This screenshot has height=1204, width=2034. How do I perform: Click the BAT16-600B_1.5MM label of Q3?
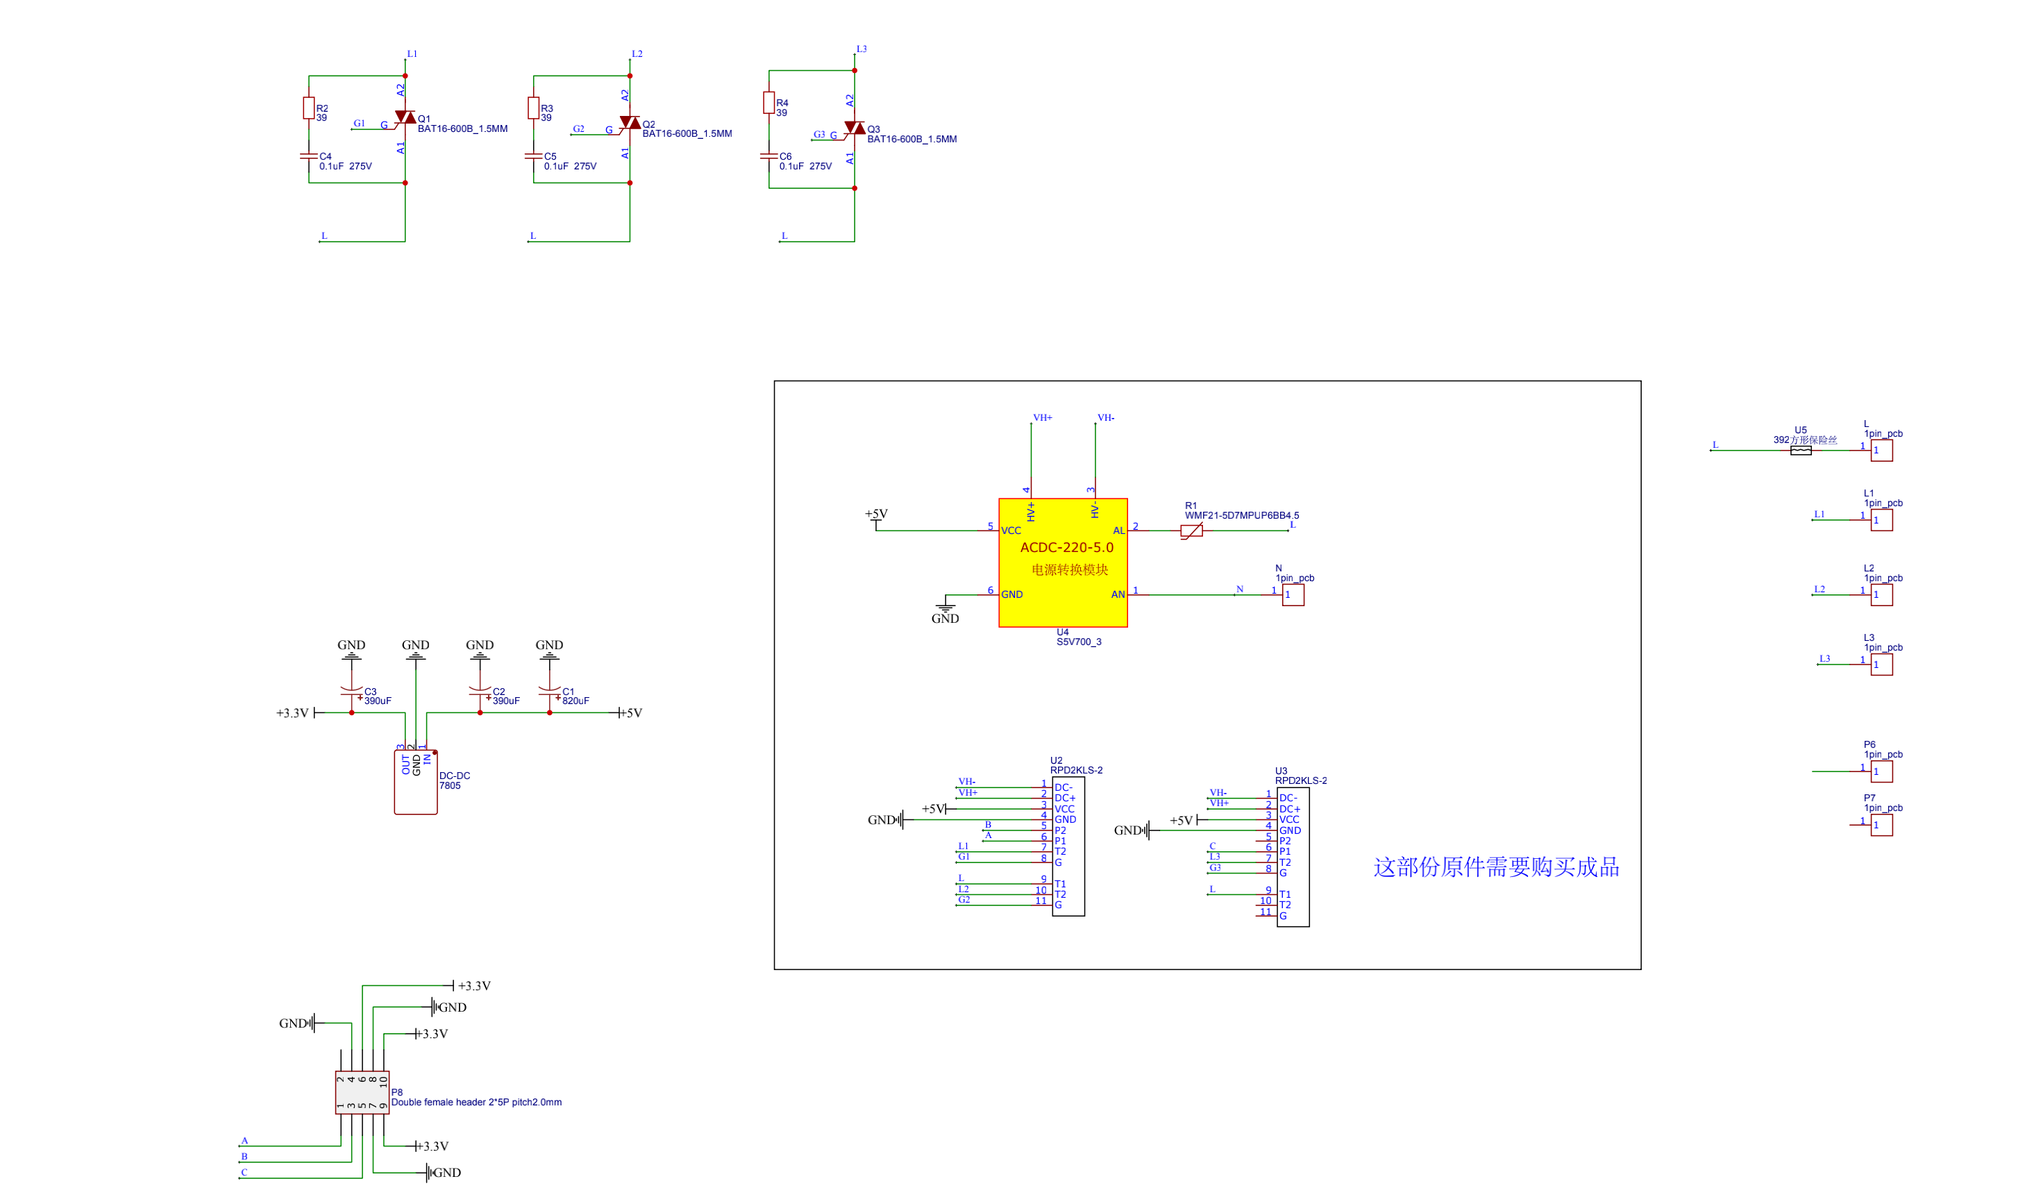tap(911, 140)
